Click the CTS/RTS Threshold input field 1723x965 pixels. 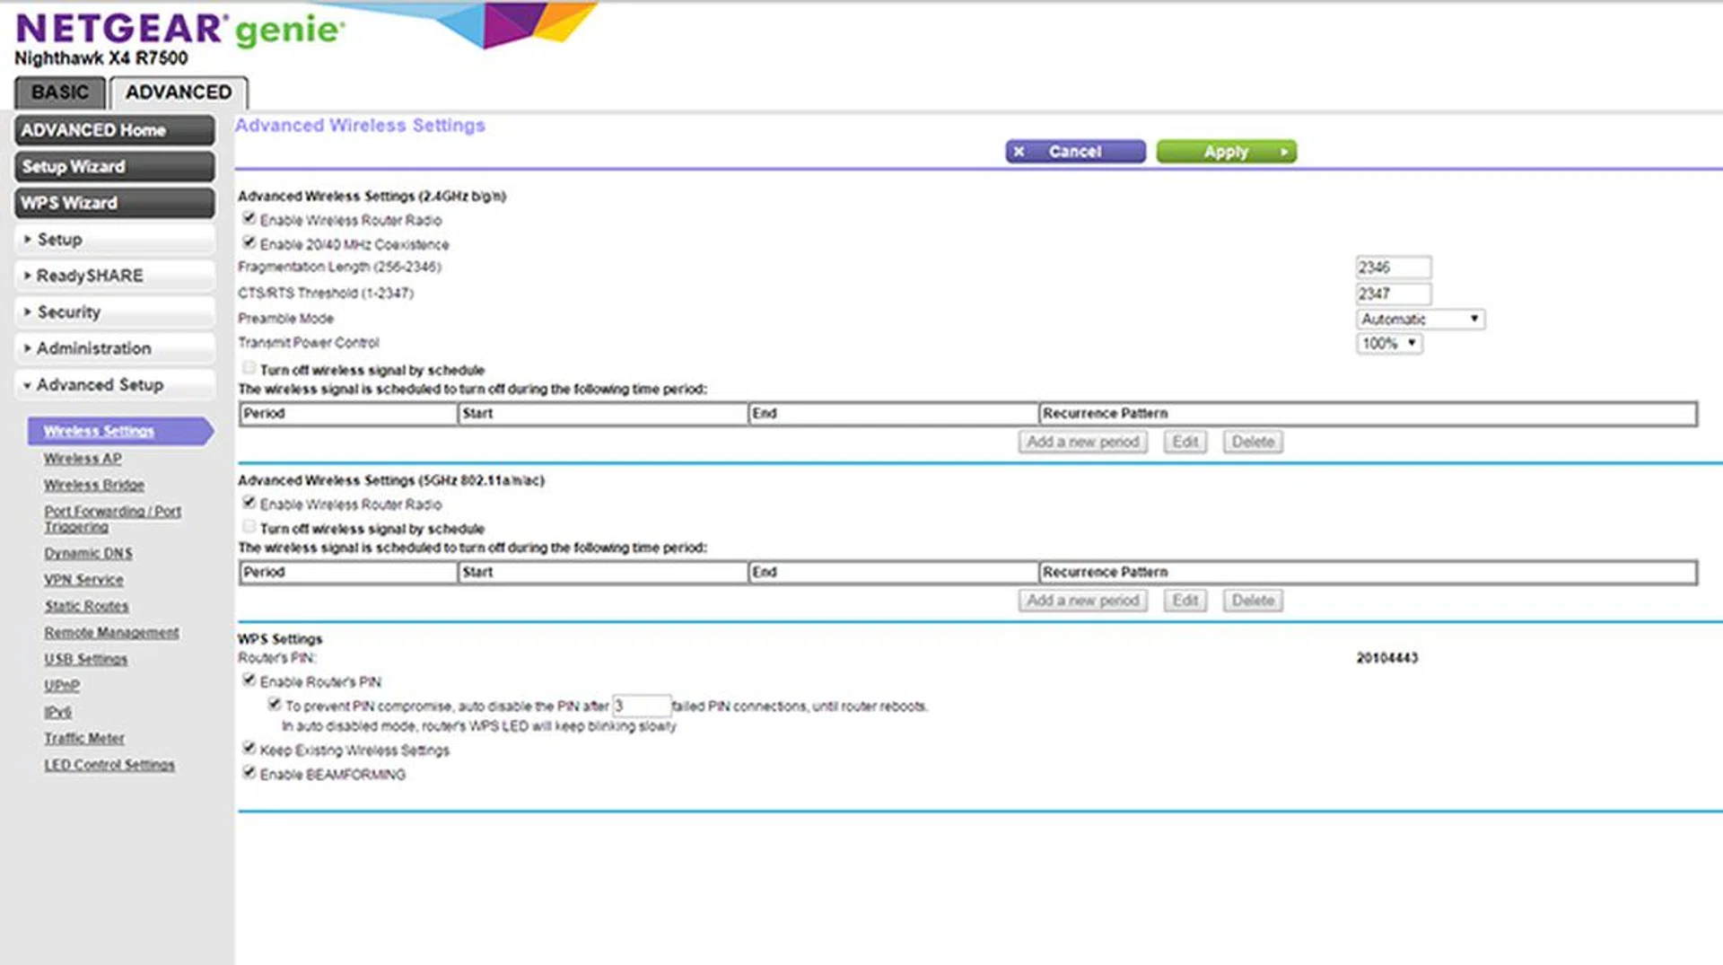coord(1392,294)
